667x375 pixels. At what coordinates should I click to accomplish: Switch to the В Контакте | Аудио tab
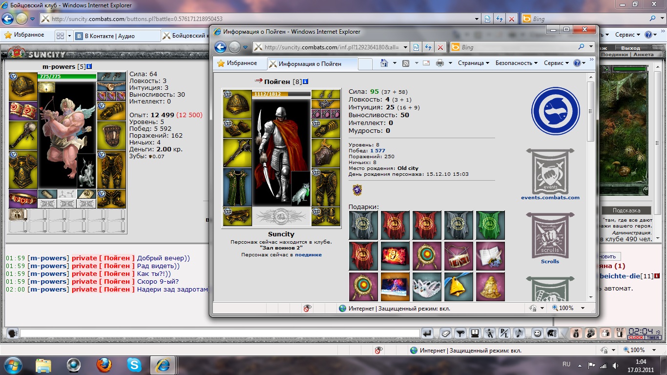pyautogui.click(x=117, y=36)
